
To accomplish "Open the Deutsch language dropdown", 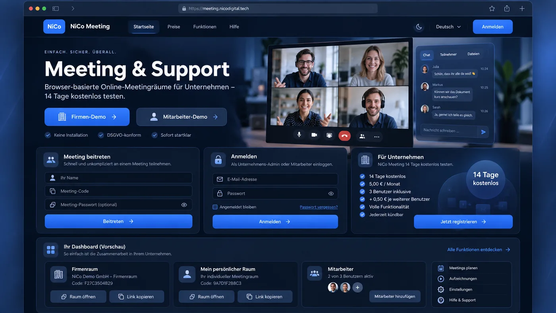I will click(448, 27).
